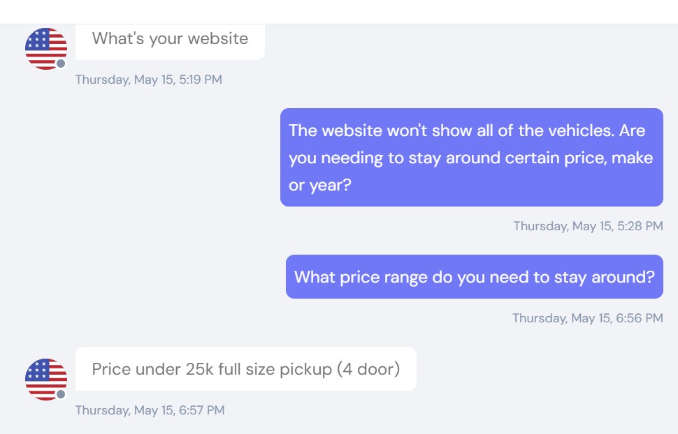Image resolution: width=678 pixels, height=434 pixels.
Task: Click the "Thursday, May 15, 6:57 PM" timestamp
Action: [150, 410]
